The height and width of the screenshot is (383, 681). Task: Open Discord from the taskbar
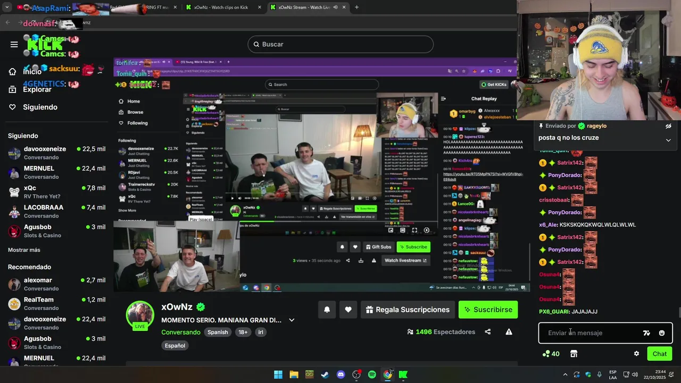[340, 374]
